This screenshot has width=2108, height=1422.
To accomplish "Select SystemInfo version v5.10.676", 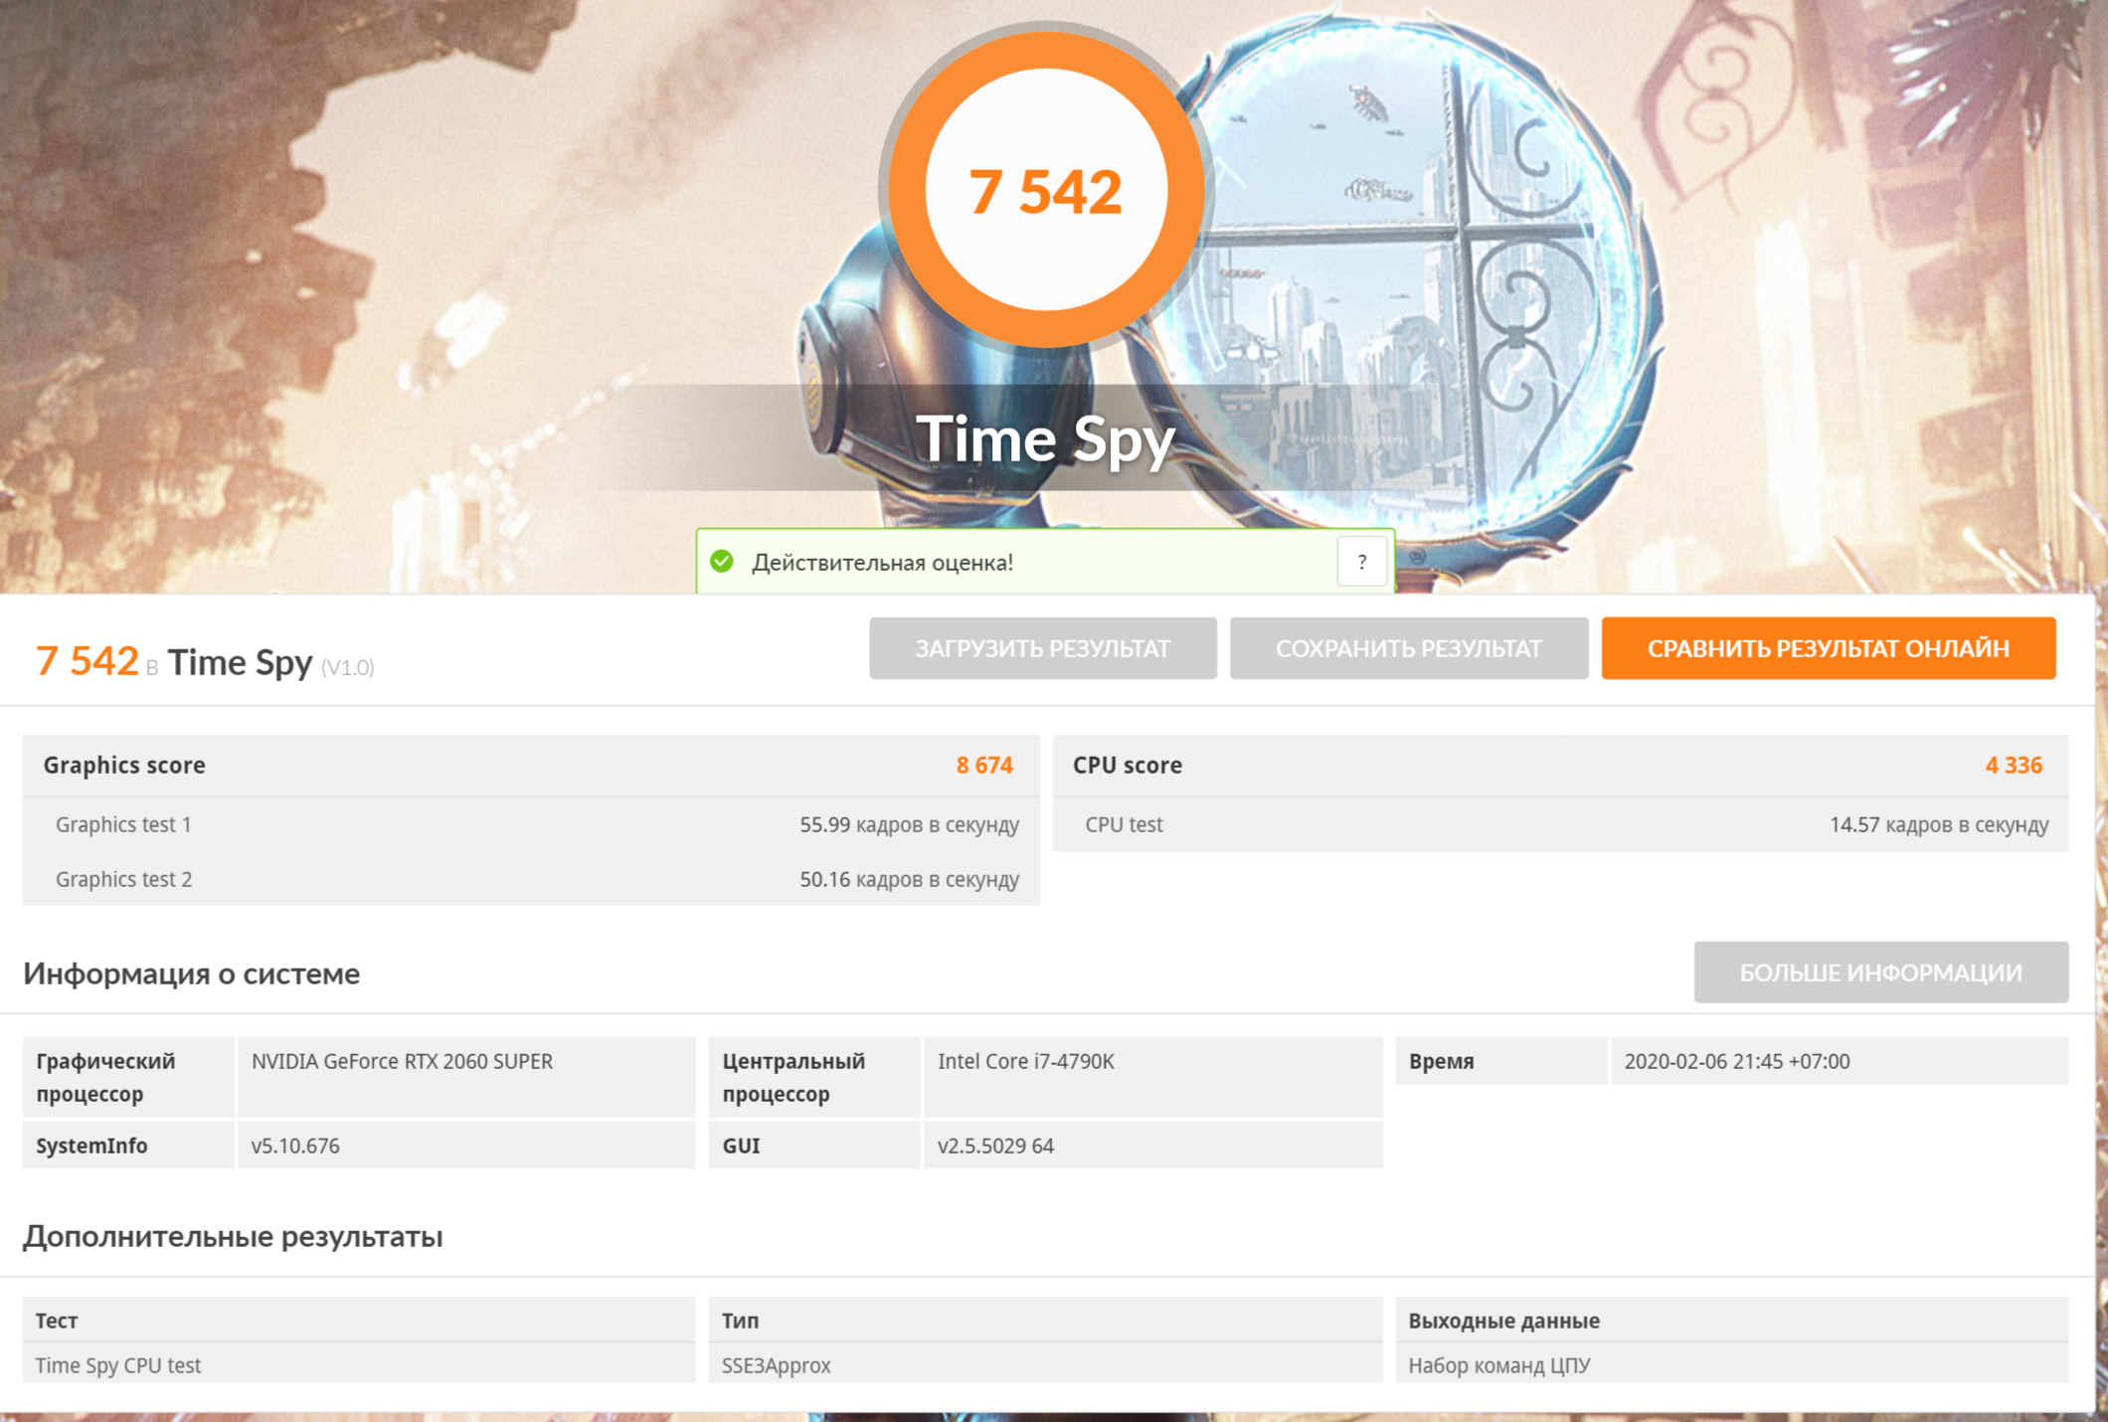I will click(x=295, y=1146).
